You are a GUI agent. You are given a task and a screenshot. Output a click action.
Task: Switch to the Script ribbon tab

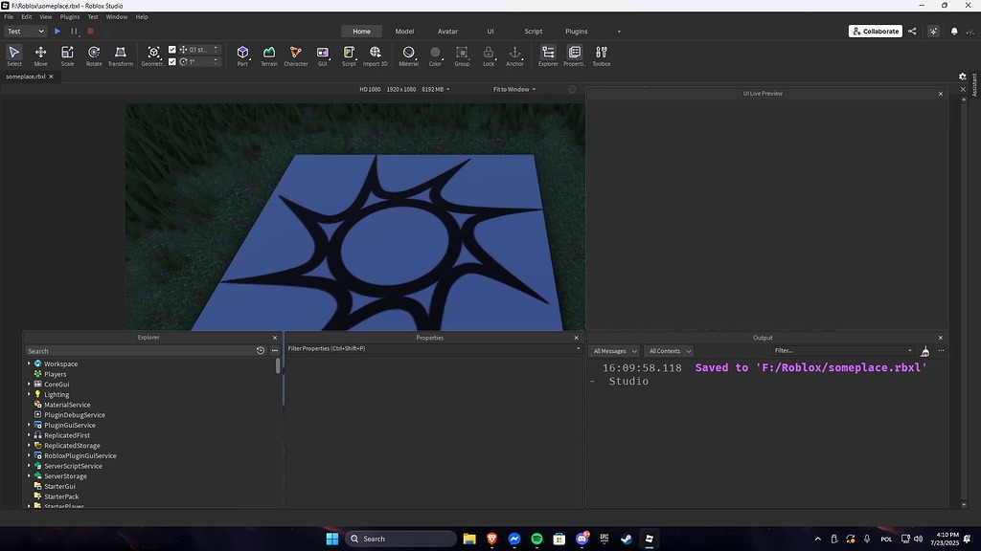(x=533, y=32)
